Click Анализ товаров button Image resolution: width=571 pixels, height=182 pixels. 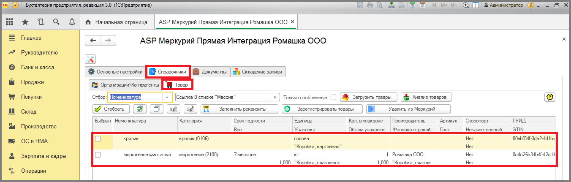point(426,97)
